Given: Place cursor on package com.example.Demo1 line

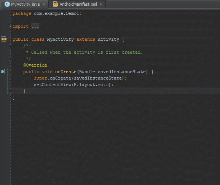Looking at the screenshot, I should click(47, 13).
